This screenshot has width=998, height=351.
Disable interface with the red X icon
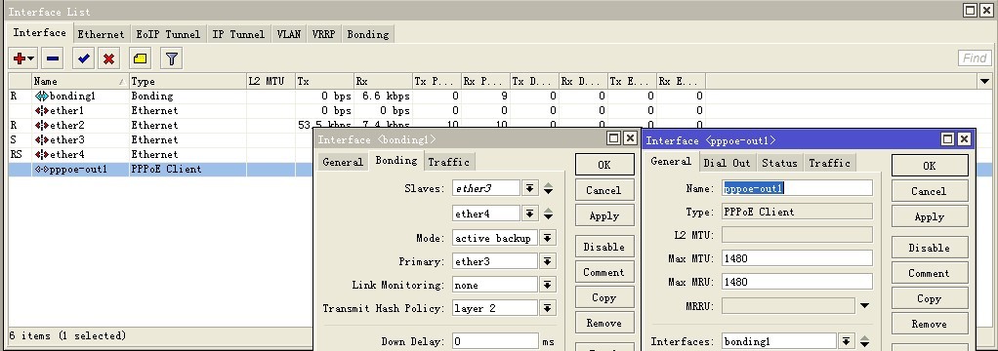[x=108, y=58]
